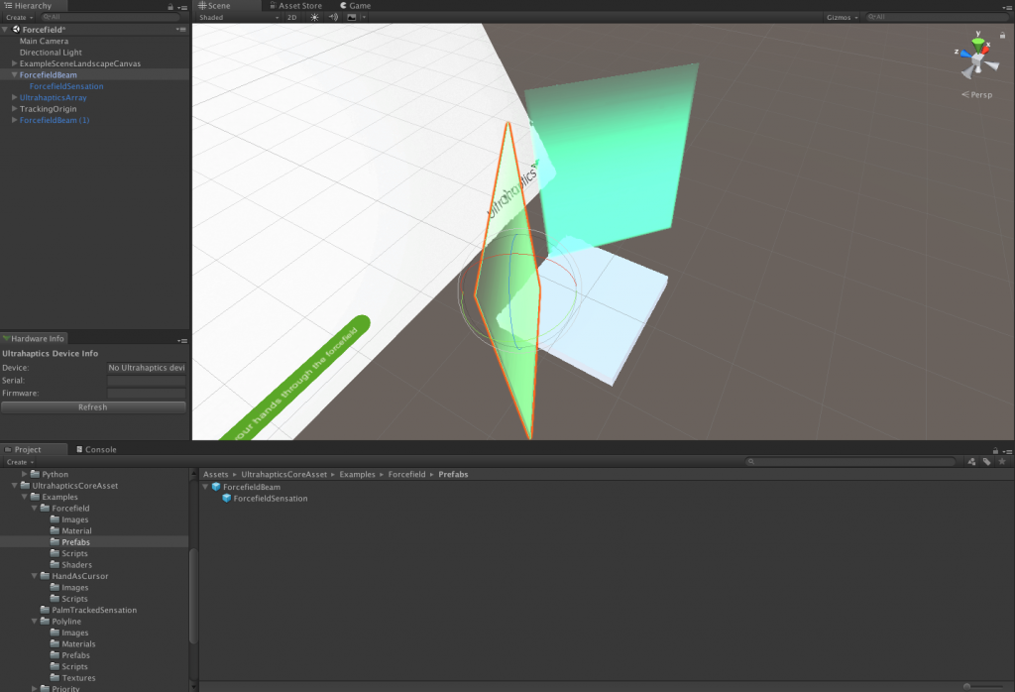
Task: Switch the Scene view to 2D mode
Action: [x=292, y=18]
